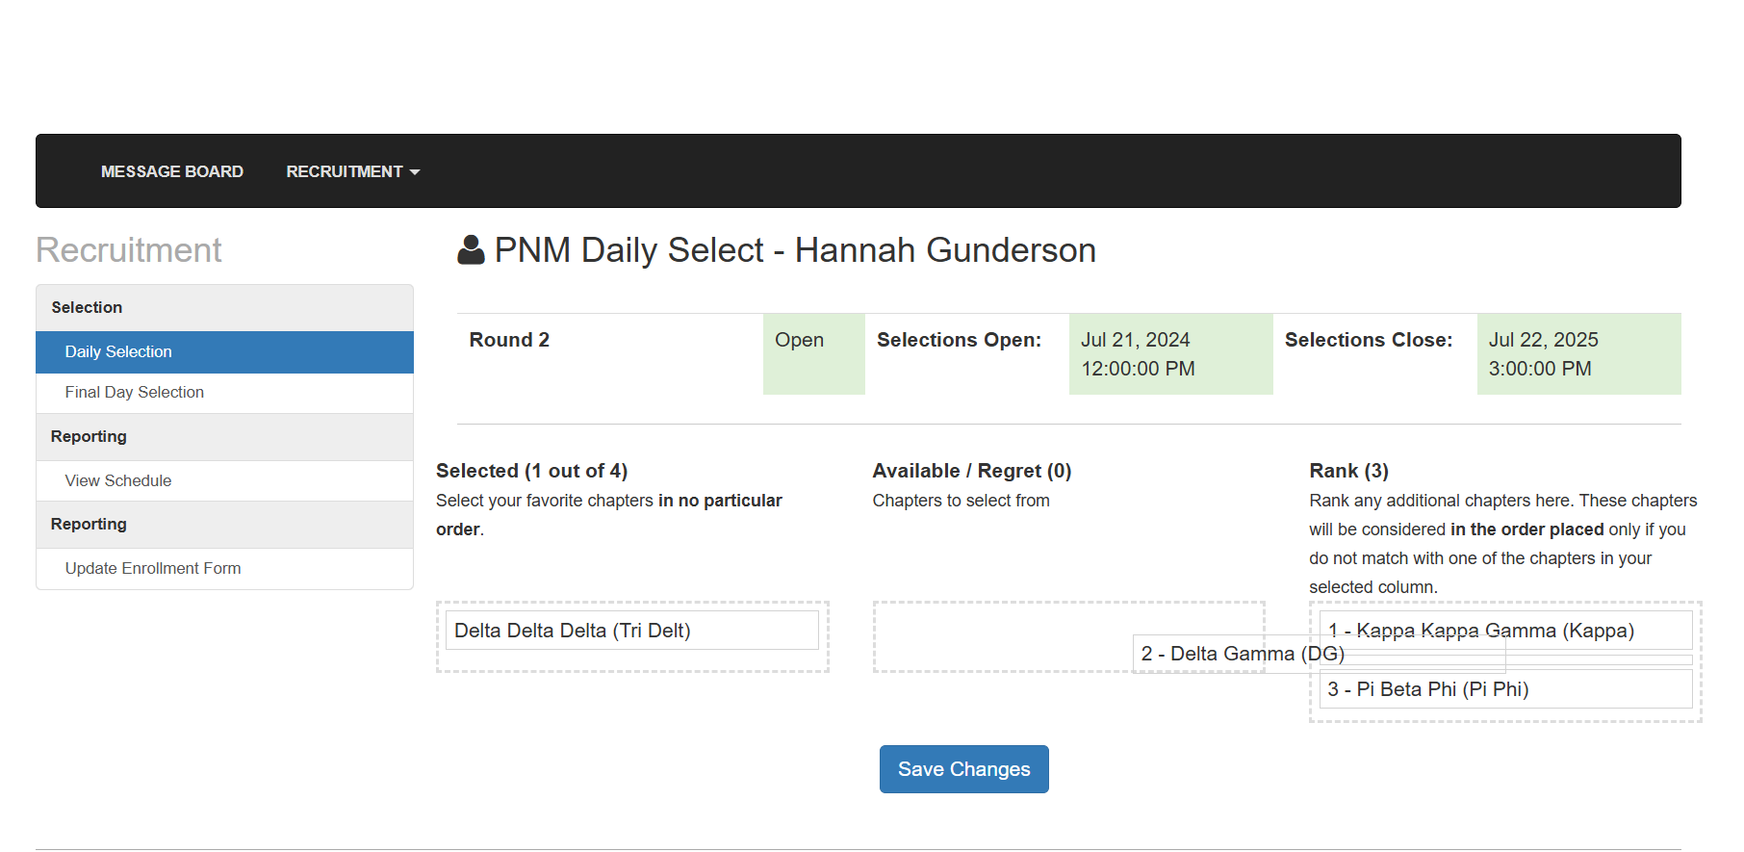This screenshot has width=1744, height=852.
Task: Click the green Open status cell
Action: tap(813, 353)
